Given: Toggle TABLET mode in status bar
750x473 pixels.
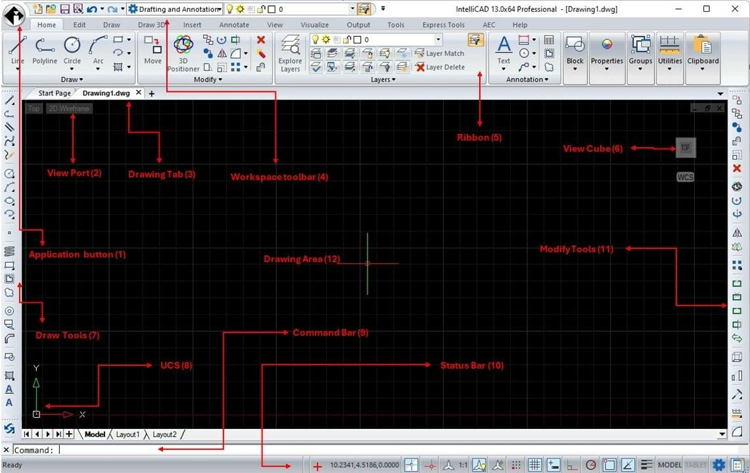Looking at the screenshot, I should point(695,464).
